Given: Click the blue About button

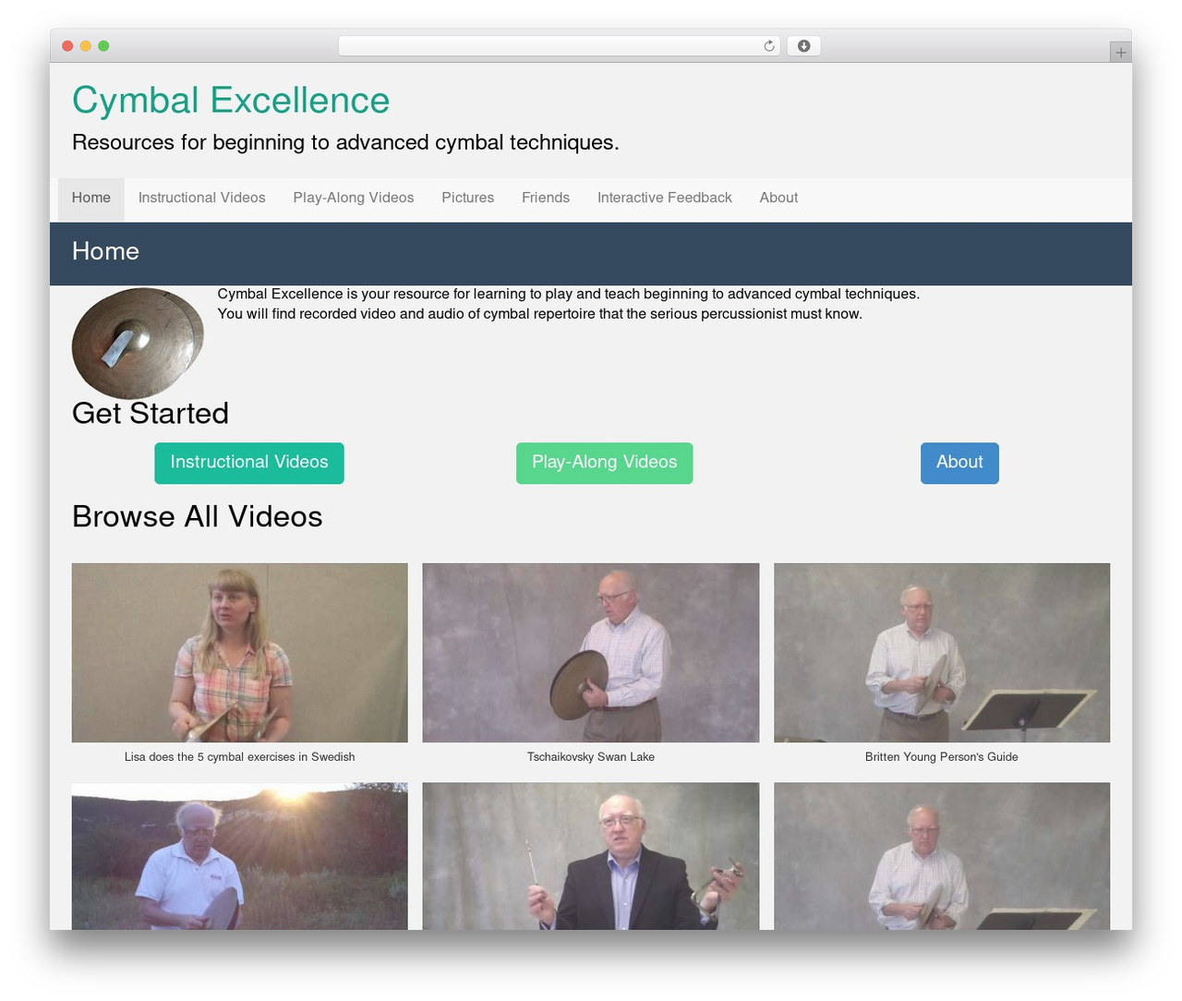Looking at the screenshot, I should pos(959,463).
